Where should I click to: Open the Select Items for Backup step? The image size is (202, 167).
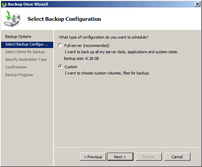pos(25,52)
